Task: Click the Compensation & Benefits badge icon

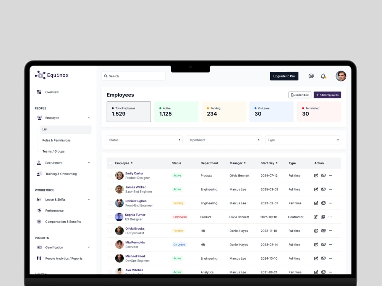Action: click(x=39, y=222)
